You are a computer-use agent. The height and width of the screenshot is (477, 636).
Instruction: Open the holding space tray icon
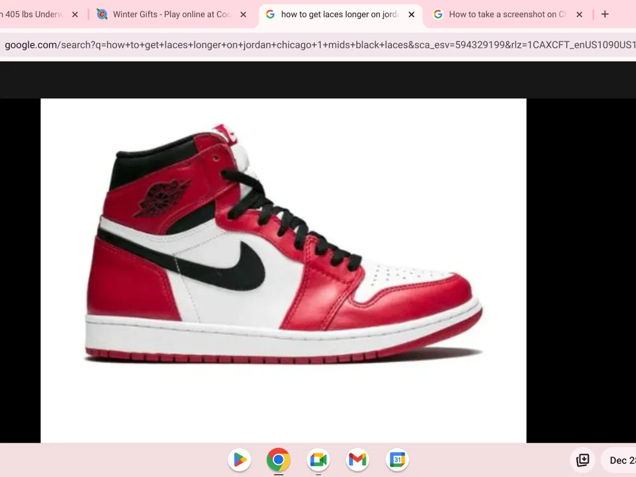tap(583, 460)
